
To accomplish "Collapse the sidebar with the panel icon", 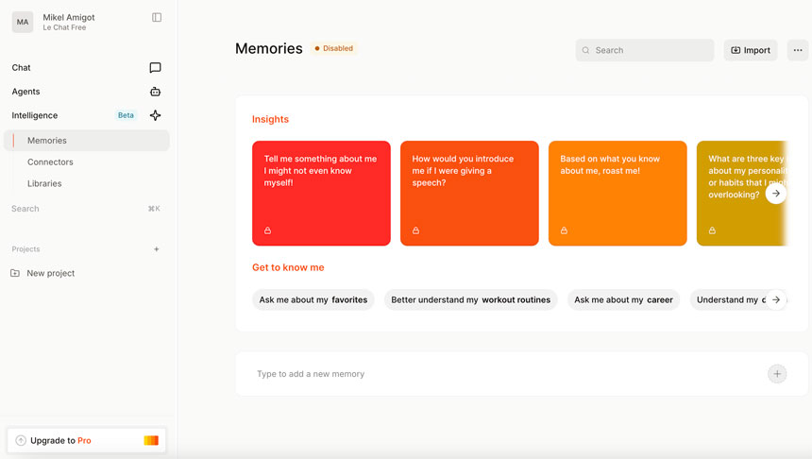I will [157, 17].
